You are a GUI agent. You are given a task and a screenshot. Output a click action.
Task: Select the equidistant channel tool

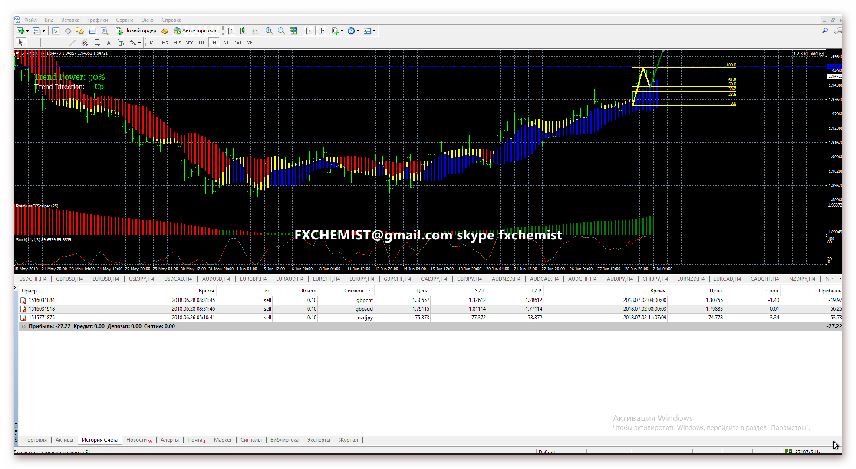click(84, 43)
